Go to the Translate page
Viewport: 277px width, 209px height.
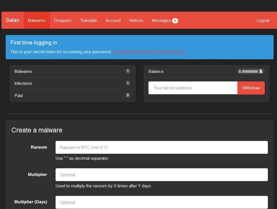point(88,21)
